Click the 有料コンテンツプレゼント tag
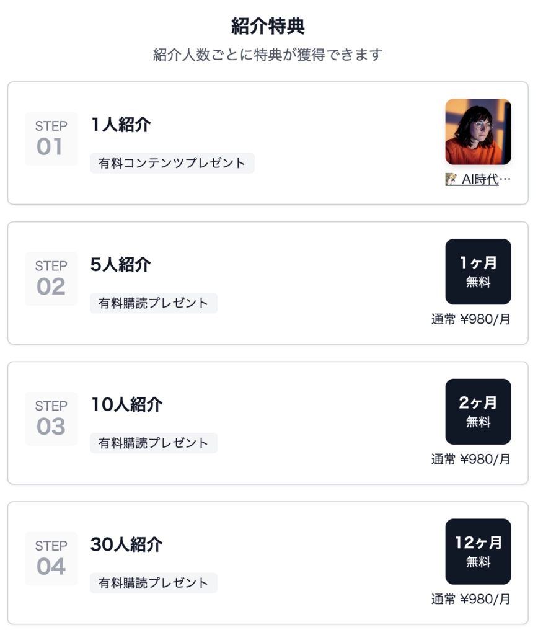 172,163
